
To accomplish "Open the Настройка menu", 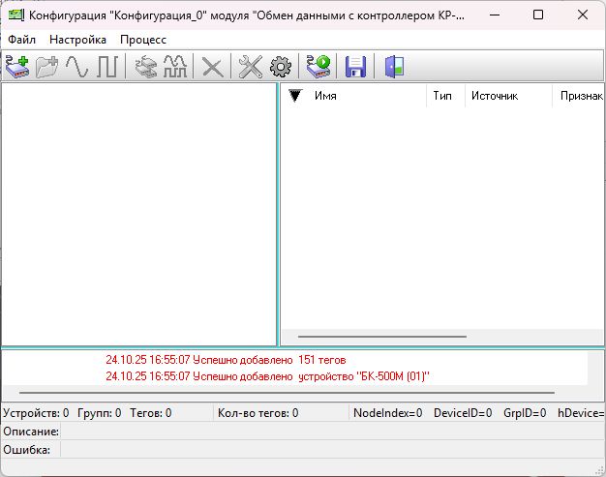I will (77, 40).
